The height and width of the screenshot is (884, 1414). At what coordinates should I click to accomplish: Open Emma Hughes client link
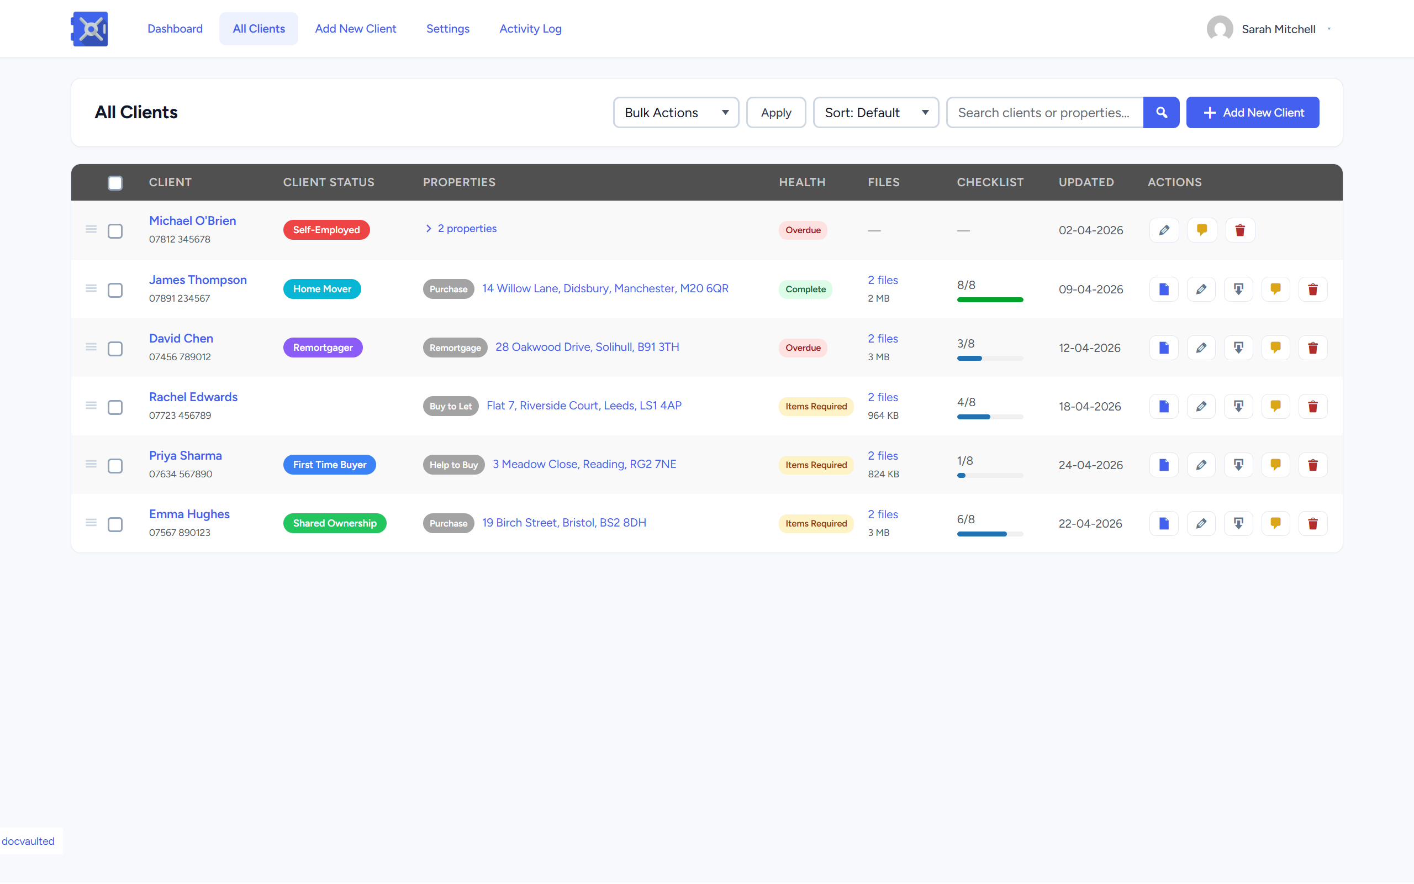(x=189, y=514)
